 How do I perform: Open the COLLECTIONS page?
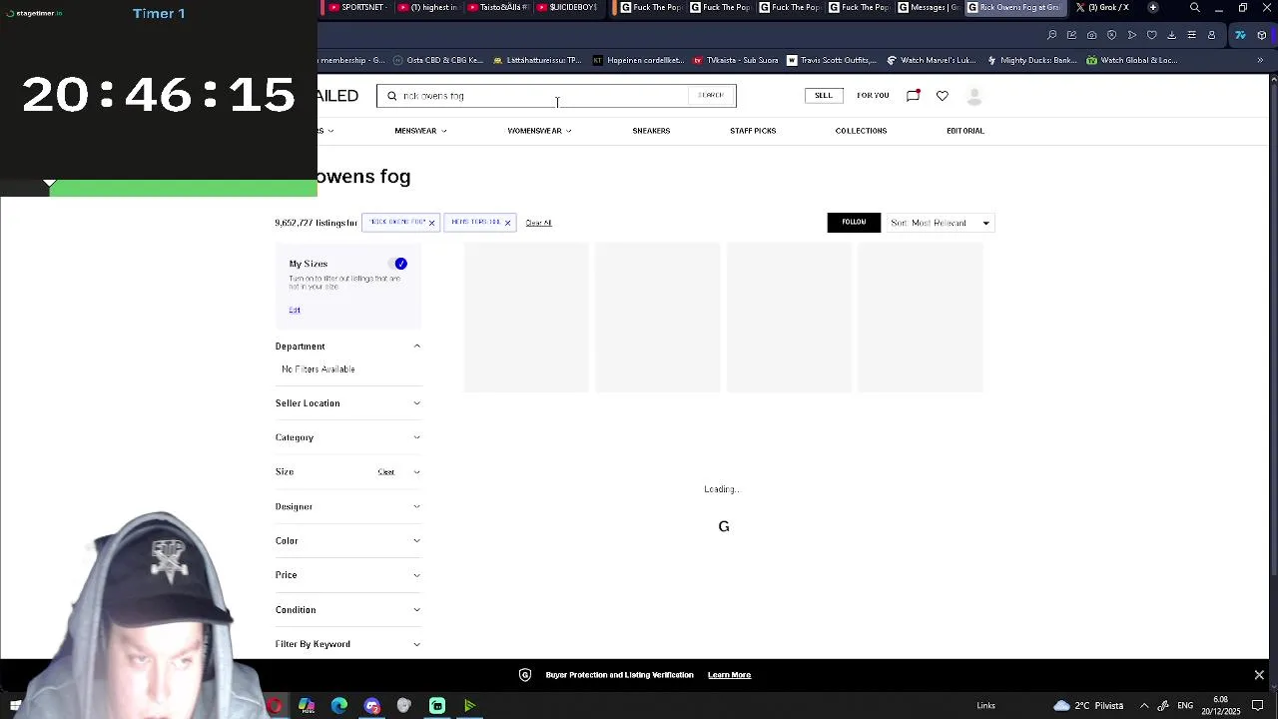pos(861,131)
